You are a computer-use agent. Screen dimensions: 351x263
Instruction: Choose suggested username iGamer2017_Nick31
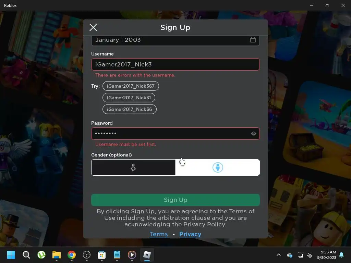129,98
